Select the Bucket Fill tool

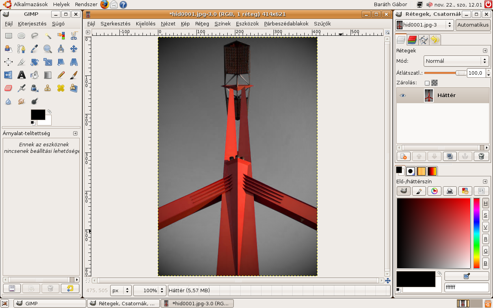coord(35,75)
